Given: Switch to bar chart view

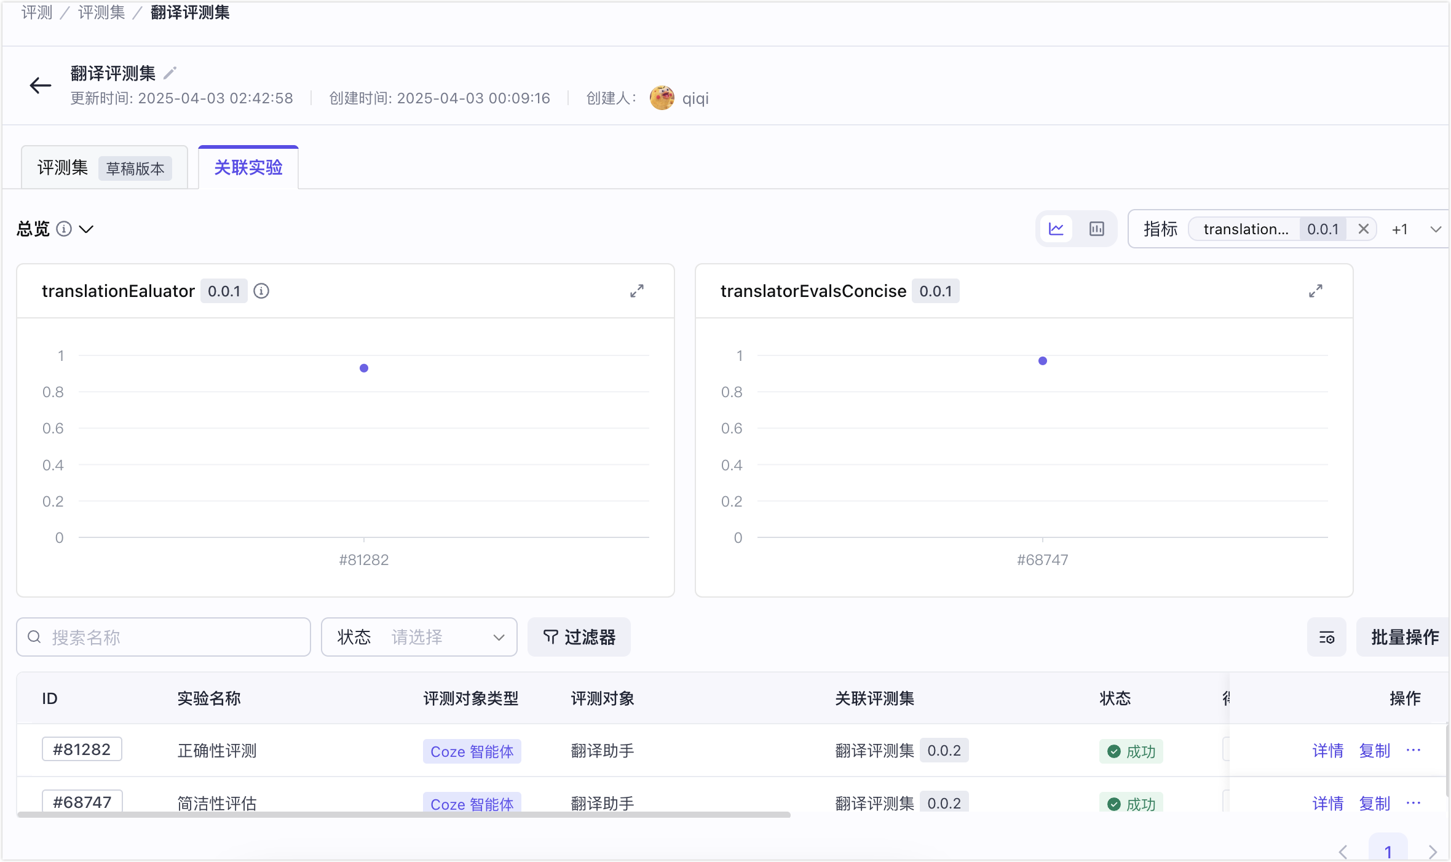Looking at the screenshot, I should coord(1097,229).
